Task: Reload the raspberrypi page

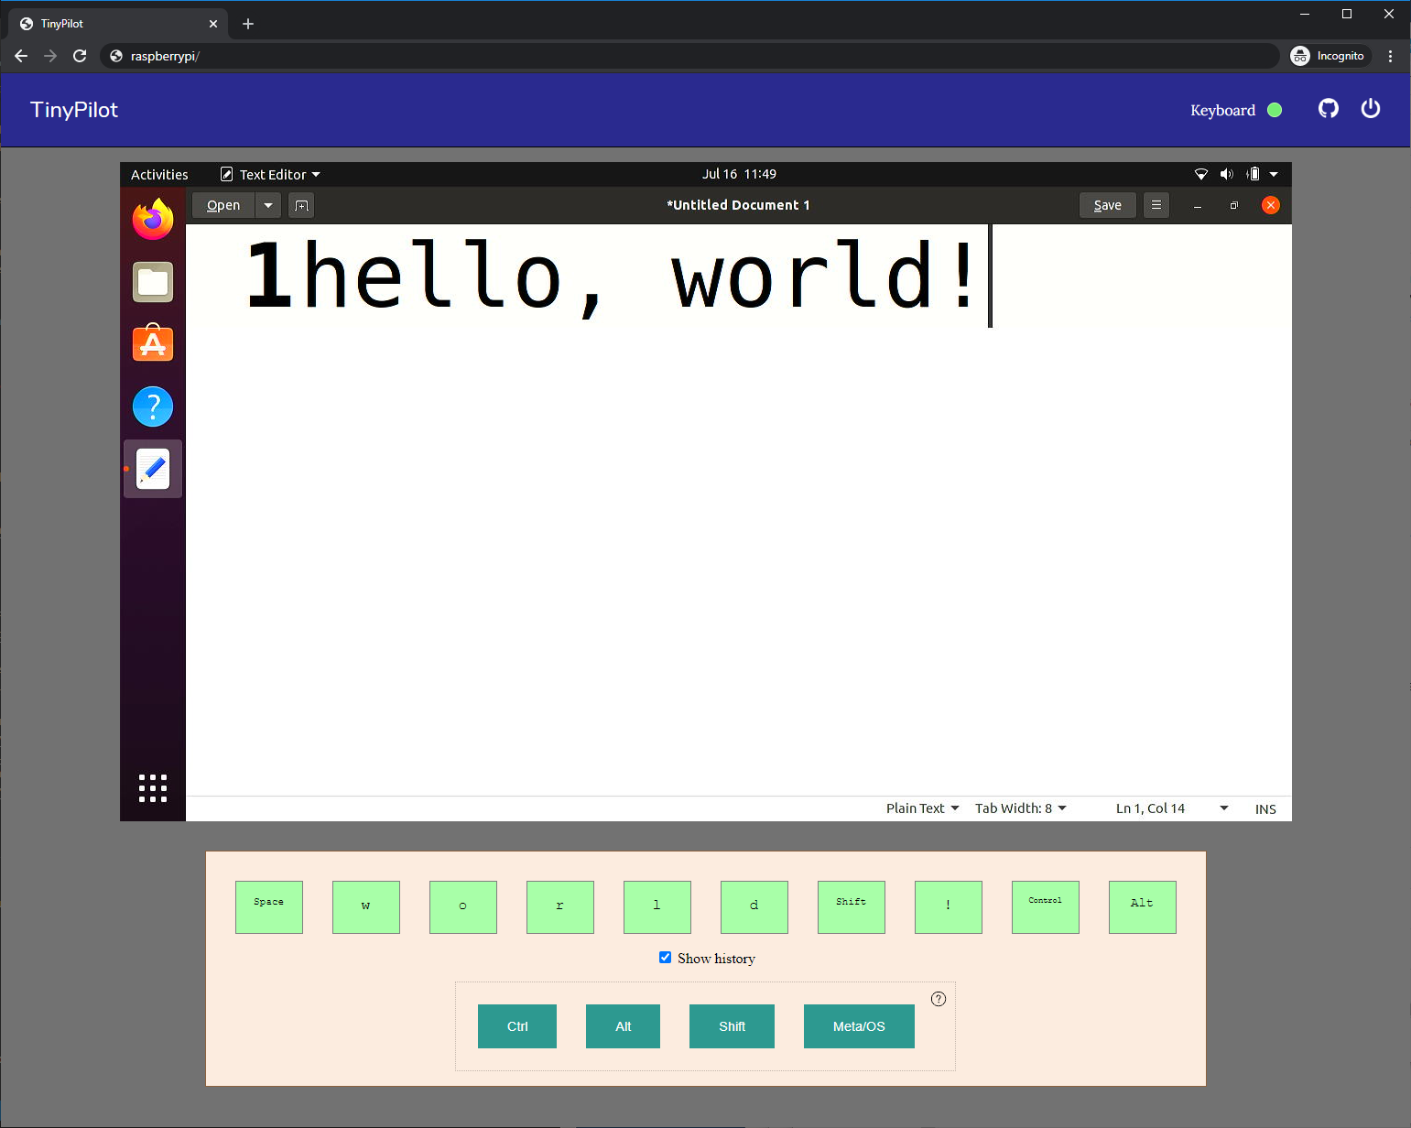Action: tap(80, 56)
